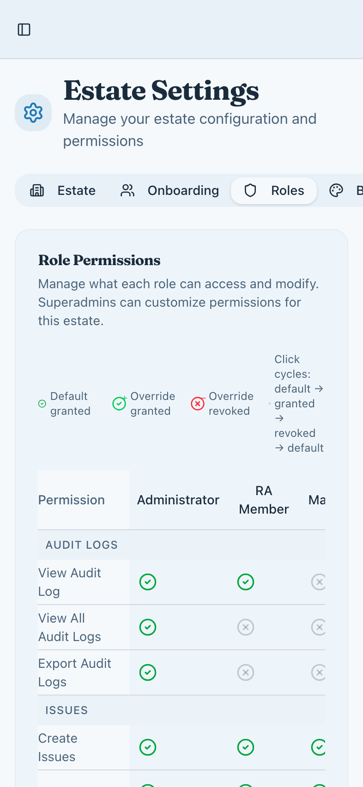Toggle Create Issues permission for RA Member
This screenshot has width=363, height=787.
tap(246, 747)
